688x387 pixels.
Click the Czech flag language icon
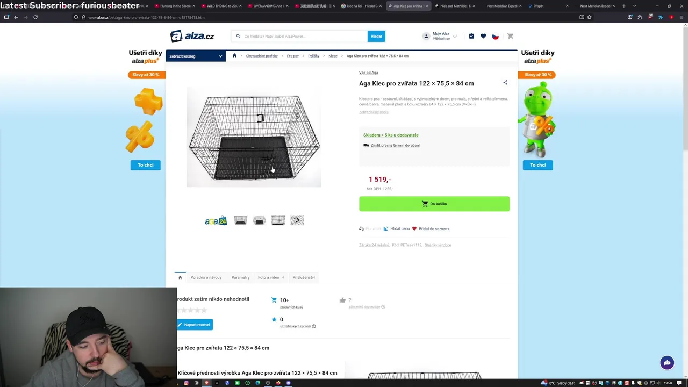pos(496,36)
